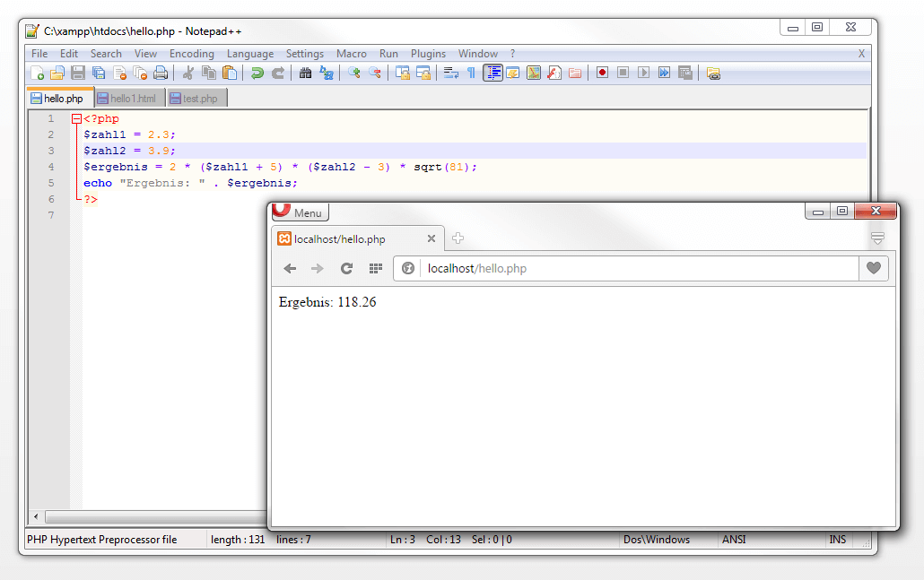924x580 pixels.
Task: Open the Settings menu
Action: pos(305,54)
